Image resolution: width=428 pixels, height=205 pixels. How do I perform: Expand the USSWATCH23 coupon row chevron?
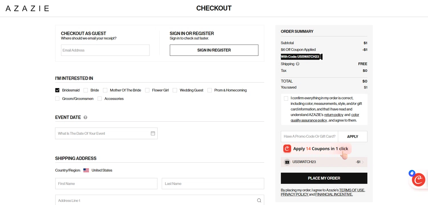pyautogui.click(x=363, y=162)
